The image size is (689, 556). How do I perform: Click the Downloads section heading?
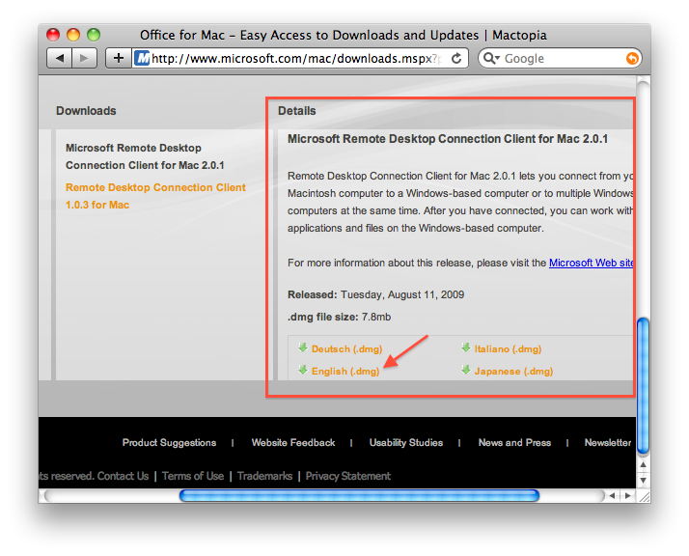(x=86, y=111)
